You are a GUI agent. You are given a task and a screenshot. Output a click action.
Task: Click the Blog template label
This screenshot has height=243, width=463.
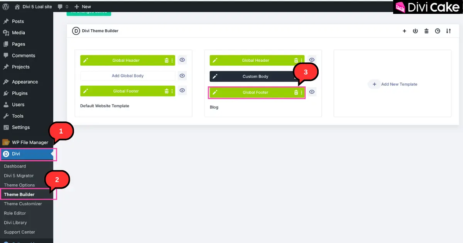tap(214, 107)
